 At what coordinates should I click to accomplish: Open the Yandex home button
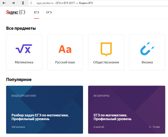click(x=23, y=3)
